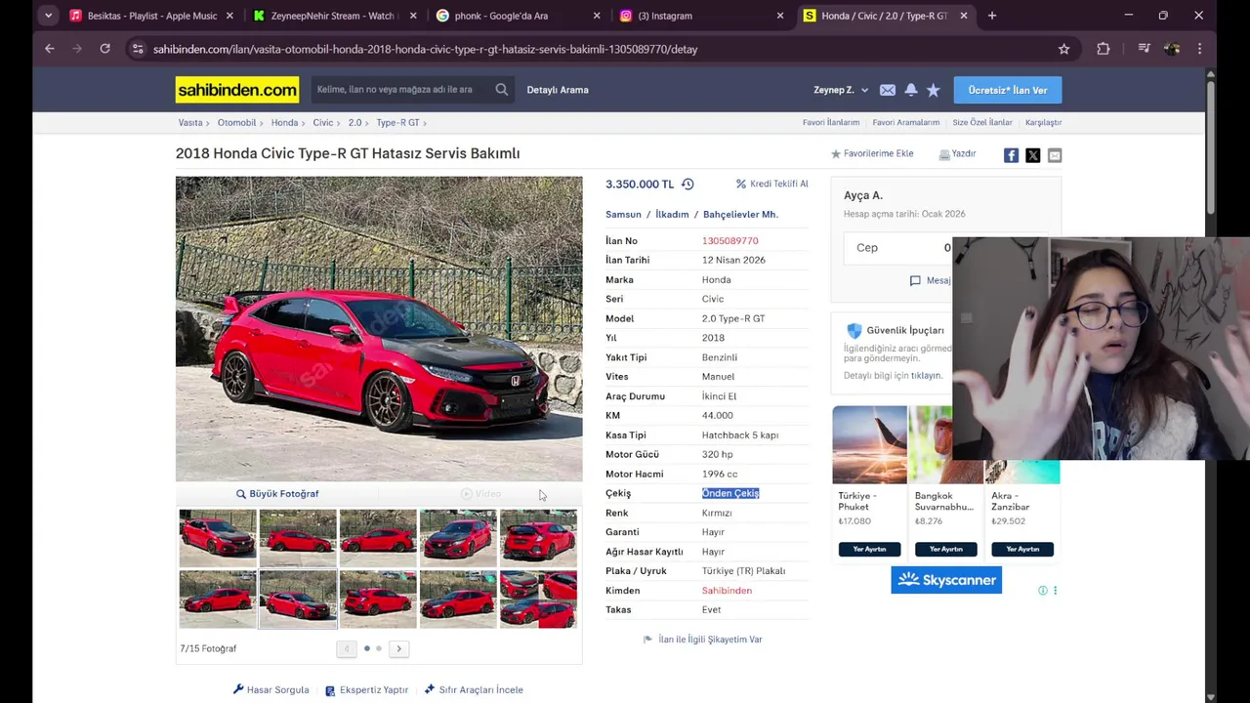Click Favorilerime Ekle
This screenshot has width=1250, height=703.
872,154
